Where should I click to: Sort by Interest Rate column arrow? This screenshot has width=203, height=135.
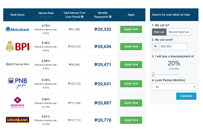pos(46,20)
